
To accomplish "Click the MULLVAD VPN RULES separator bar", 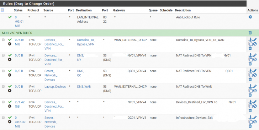I will 123,33.
